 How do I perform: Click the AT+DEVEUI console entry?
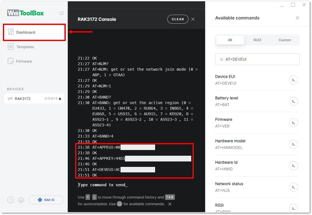[116, 170]
